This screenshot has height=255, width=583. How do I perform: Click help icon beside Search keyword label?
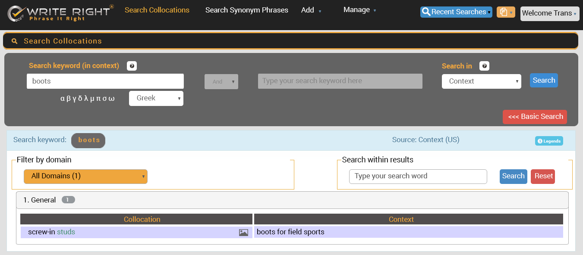coord(132,66)
